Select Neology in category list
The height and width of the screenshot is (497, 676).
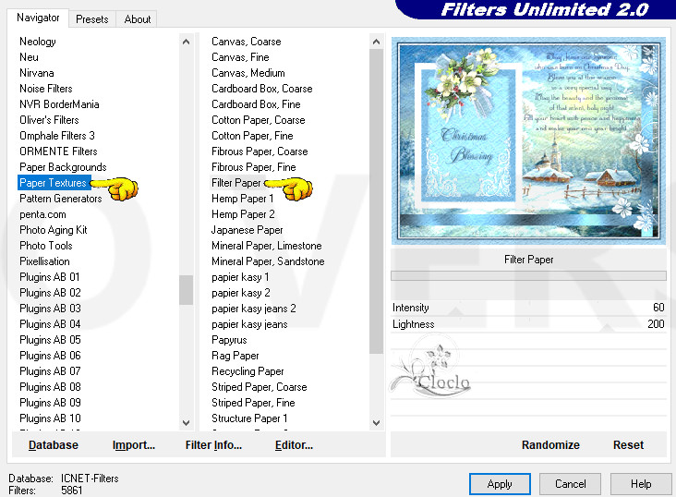tap(38, 42)
